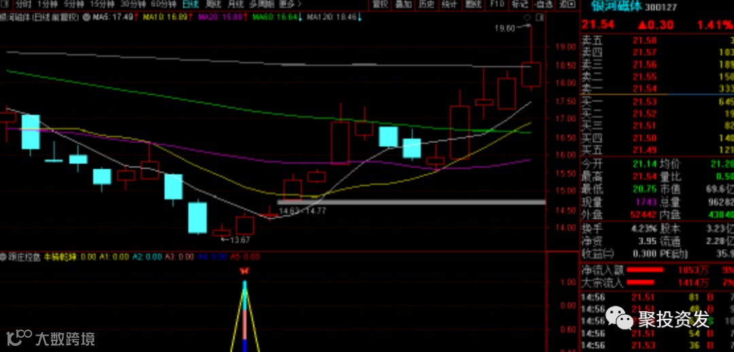
Task: Click the 净资 3.95 value
Action: click(x=648, y=241)
